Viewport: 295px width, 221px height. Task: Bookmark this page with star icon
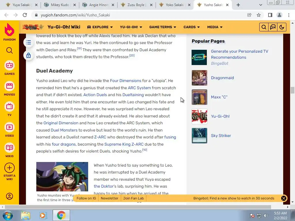coord(259,15)
